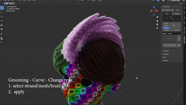Image resolution: width=186 pixels, height=105 pixels.
Task: Select the Rotate tool
Action: click(2, 21)
